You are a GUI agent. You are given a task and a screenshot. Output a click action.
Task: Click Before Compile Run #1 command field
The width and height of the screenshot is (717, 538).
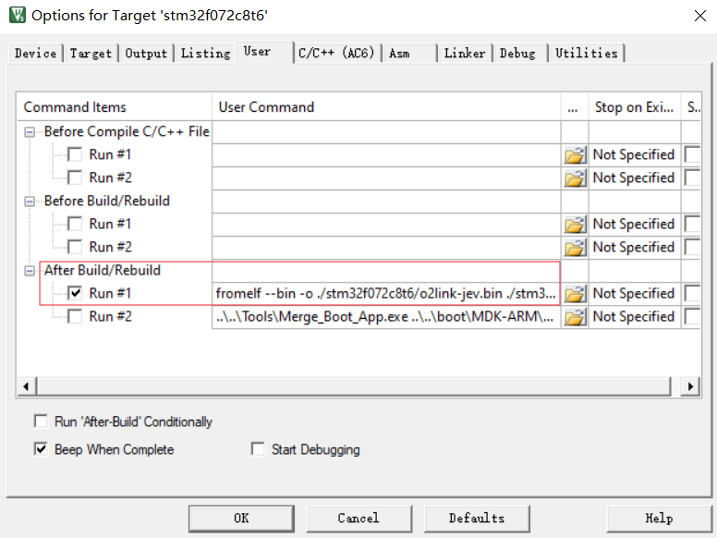tap(386, 155)
